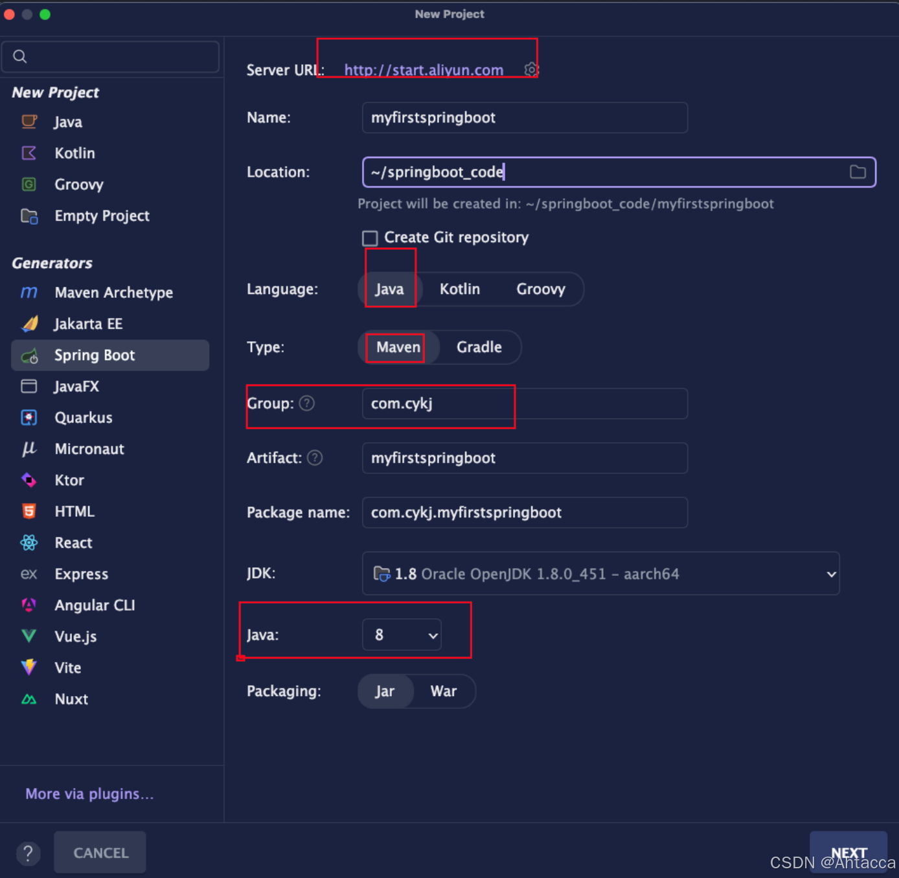The width and height of the screenshot is (899, 878).
Task: Click the Group input field
Action: coord(525,403)
